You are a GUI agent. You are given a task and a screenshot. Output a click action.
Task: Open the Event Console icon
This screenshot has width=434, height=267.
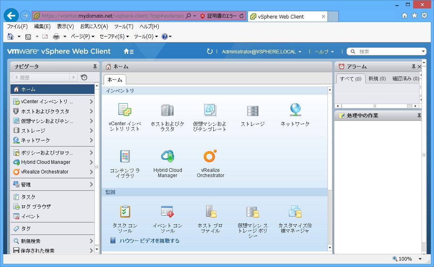167,211
